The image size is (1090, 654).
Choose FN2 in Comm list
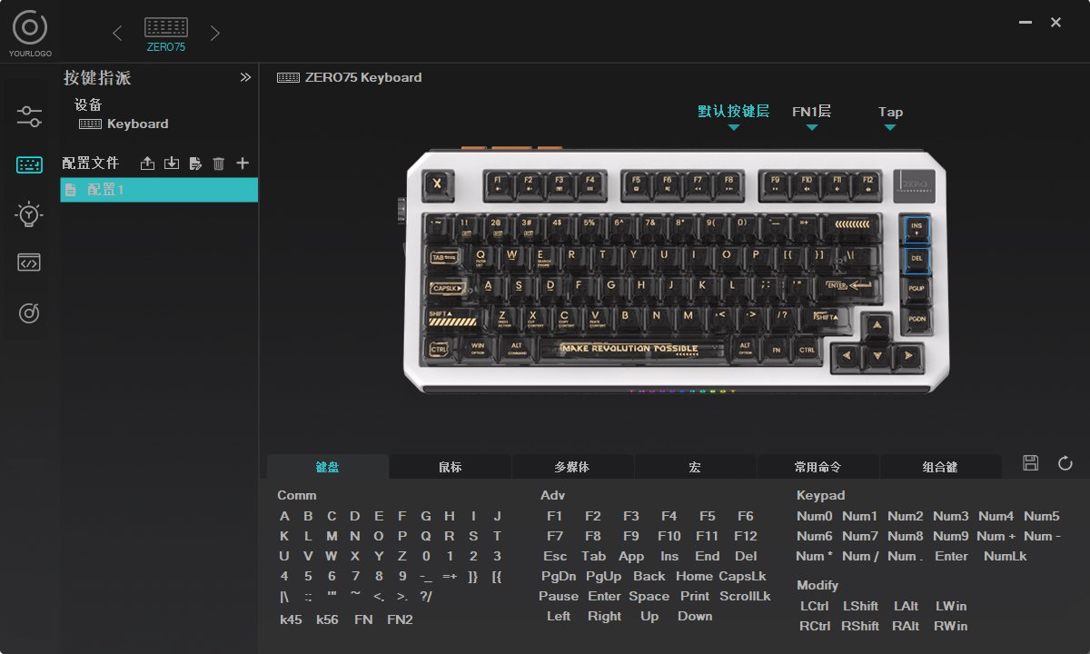(x=400, y=619)
